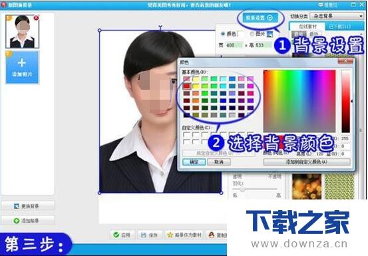Click the first empty custom color slot
368x256 pixels.
[187, 135]
